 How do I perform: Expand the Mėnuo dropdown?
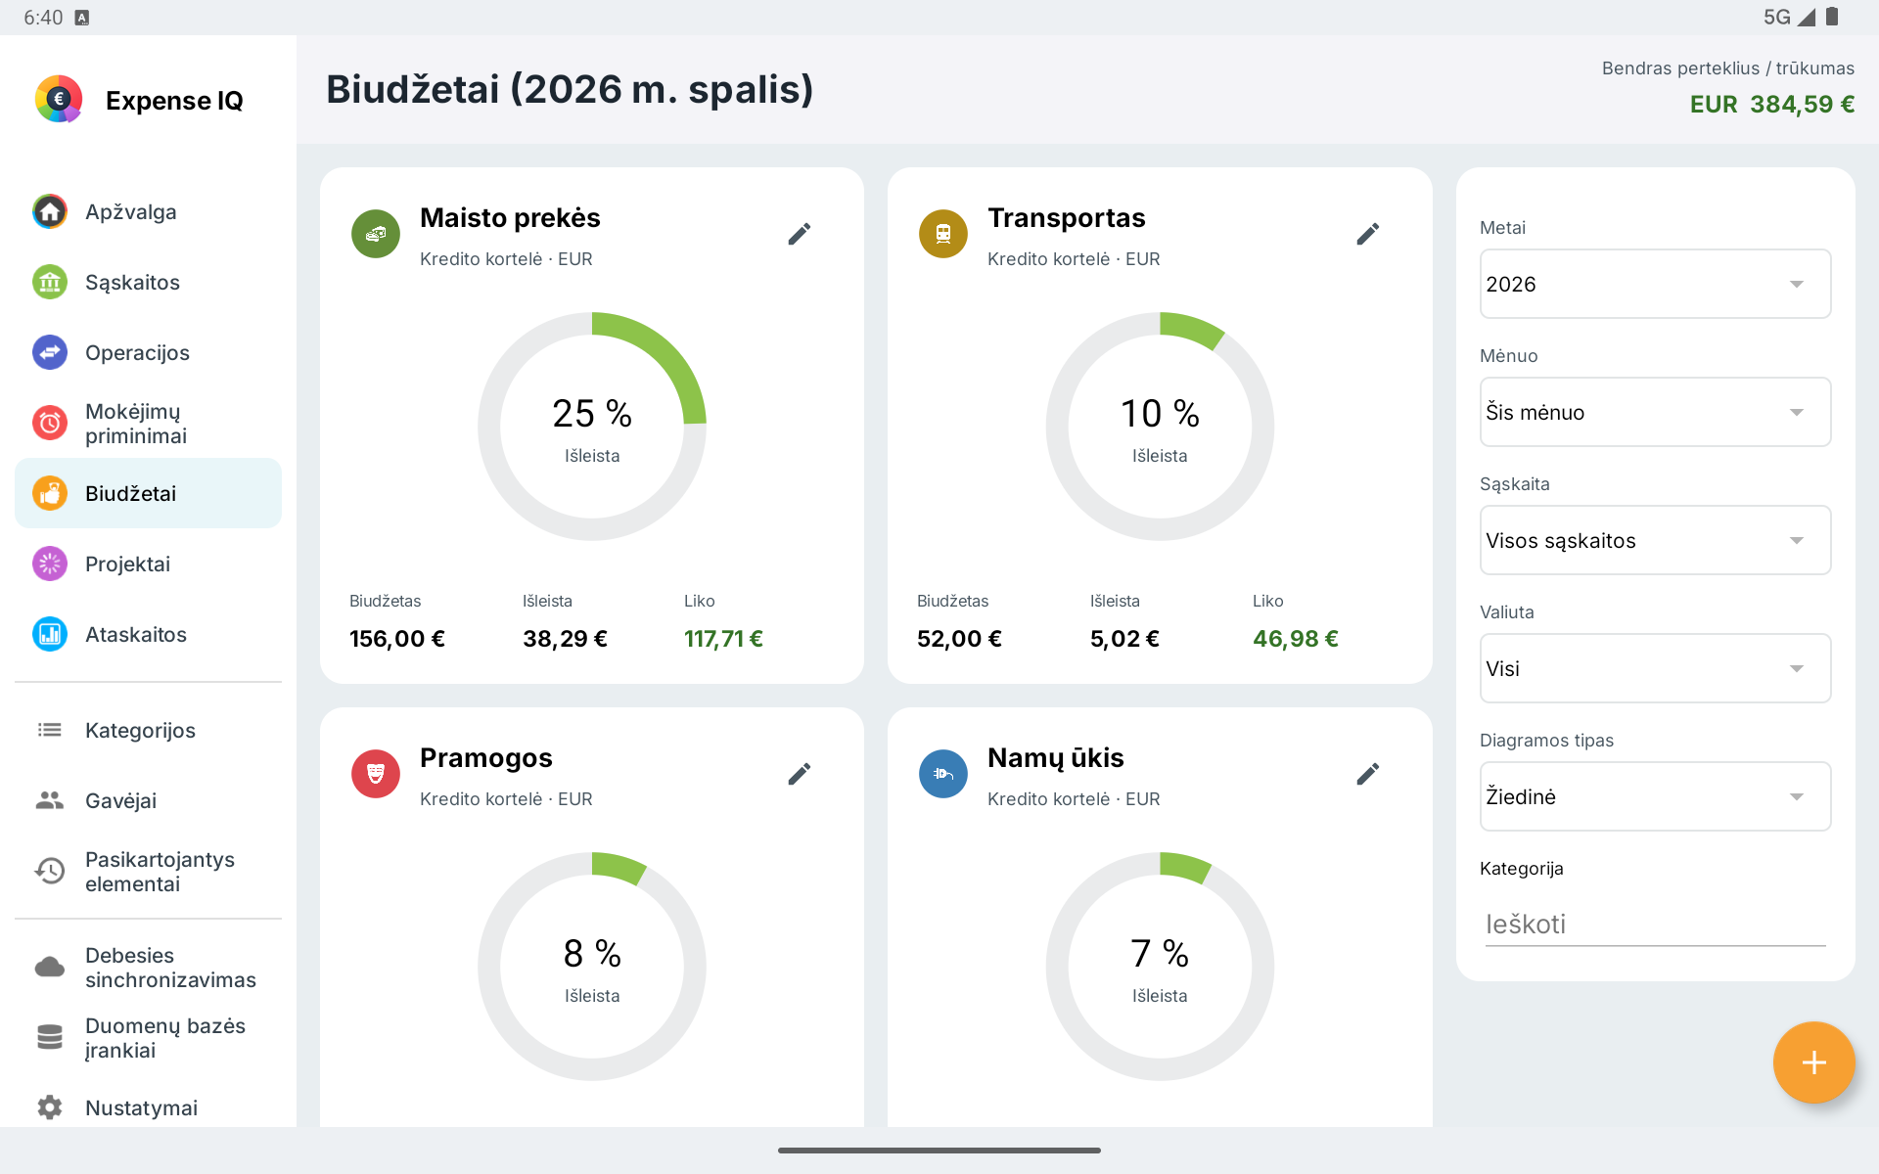click(x=1655, y=412)
